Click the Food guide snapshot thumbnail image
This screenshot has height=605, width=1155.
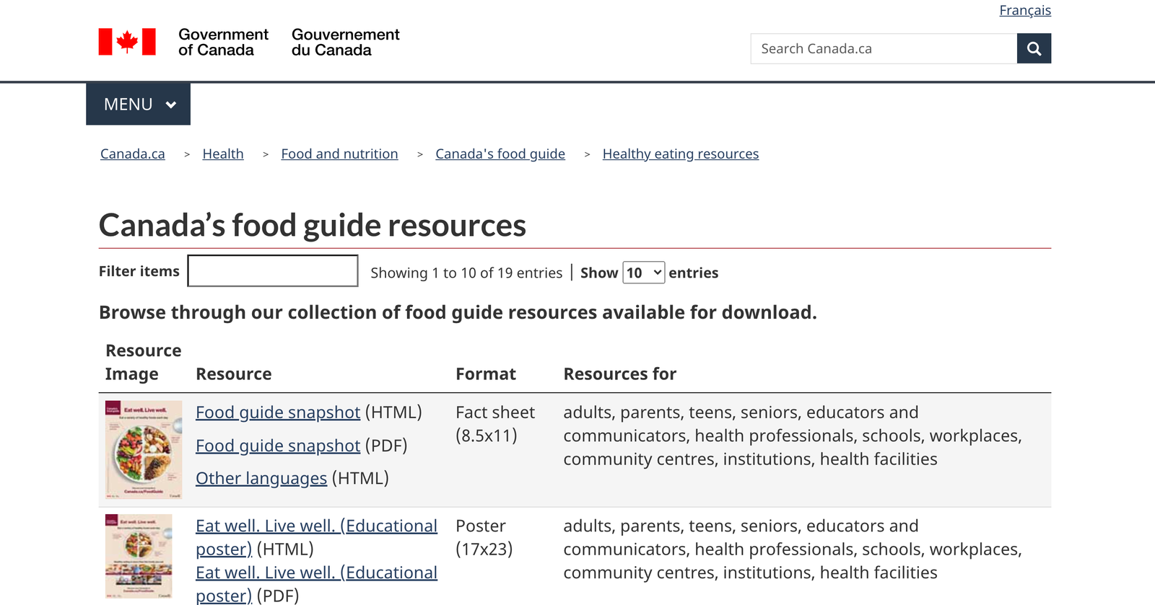pyautogui.click(x=144, y=449)
